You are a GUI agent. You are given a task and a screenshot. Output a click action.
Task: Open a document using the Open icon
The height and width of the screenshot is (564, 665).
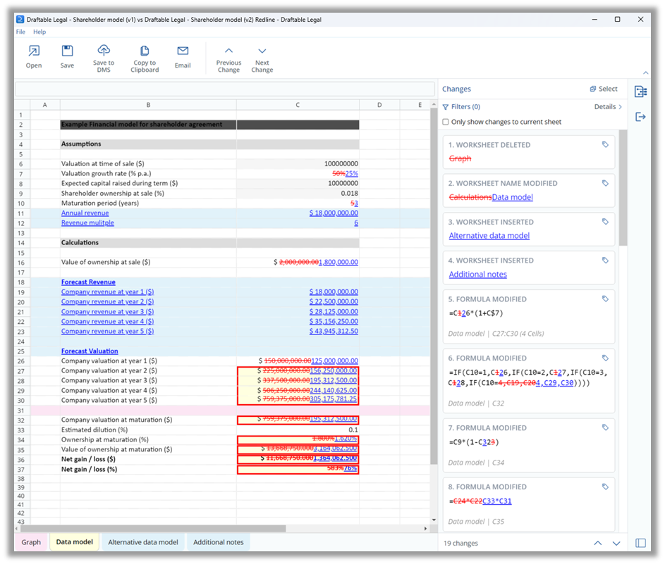pos(33,55)
